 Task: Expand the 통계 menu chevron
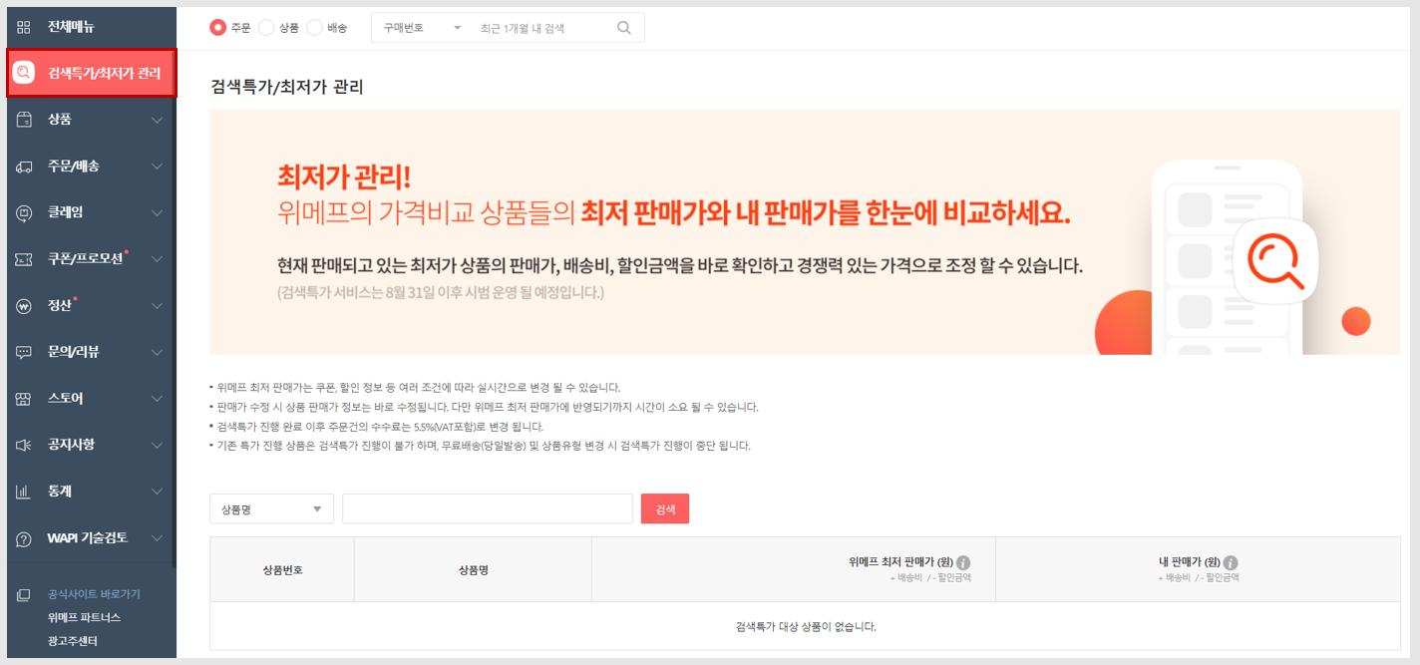157,492
